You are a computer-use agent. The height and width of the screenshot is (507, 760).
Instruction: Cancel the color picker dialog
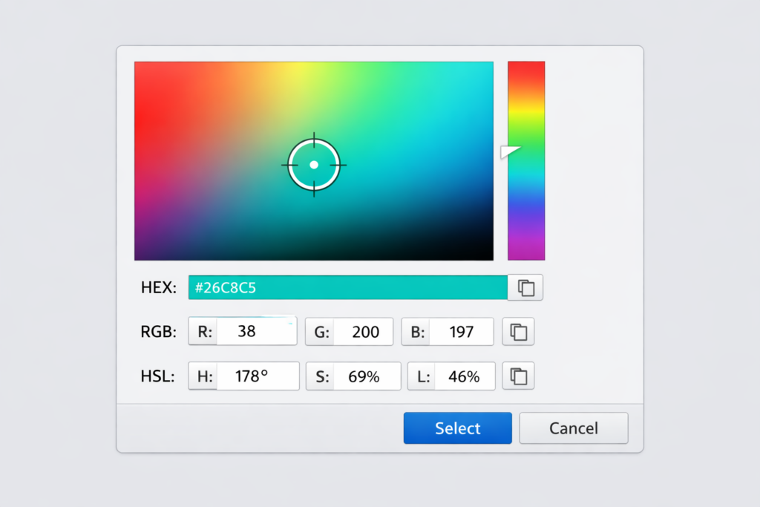pos(573,428)
